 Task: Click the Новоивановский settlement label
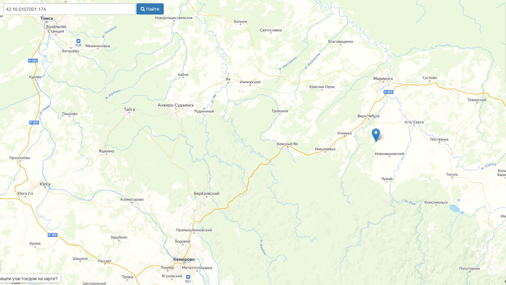point(390,154)
